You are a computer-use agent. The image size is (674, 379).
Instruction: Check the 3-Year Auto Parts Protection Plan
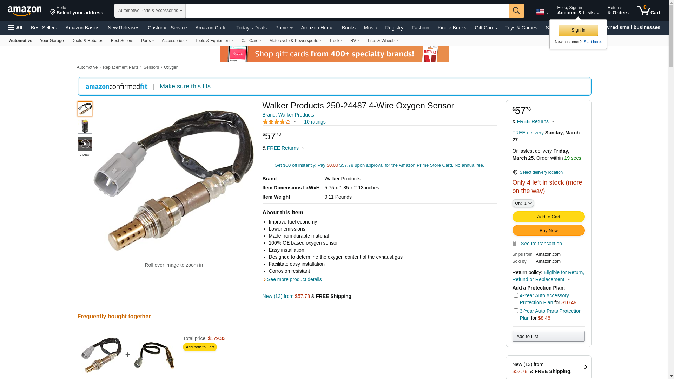(516, 311)
